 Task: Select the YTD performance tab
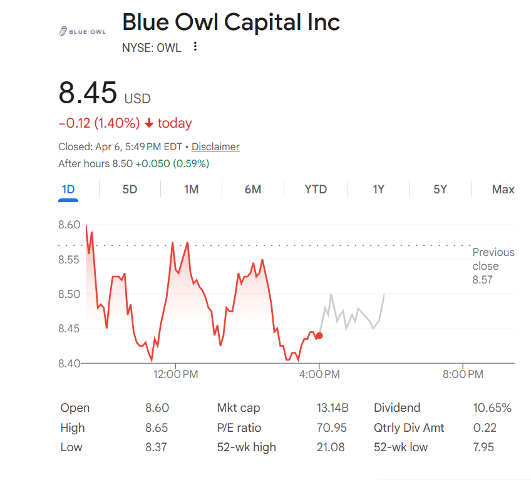pyautogui.click(x=316, y=189)
